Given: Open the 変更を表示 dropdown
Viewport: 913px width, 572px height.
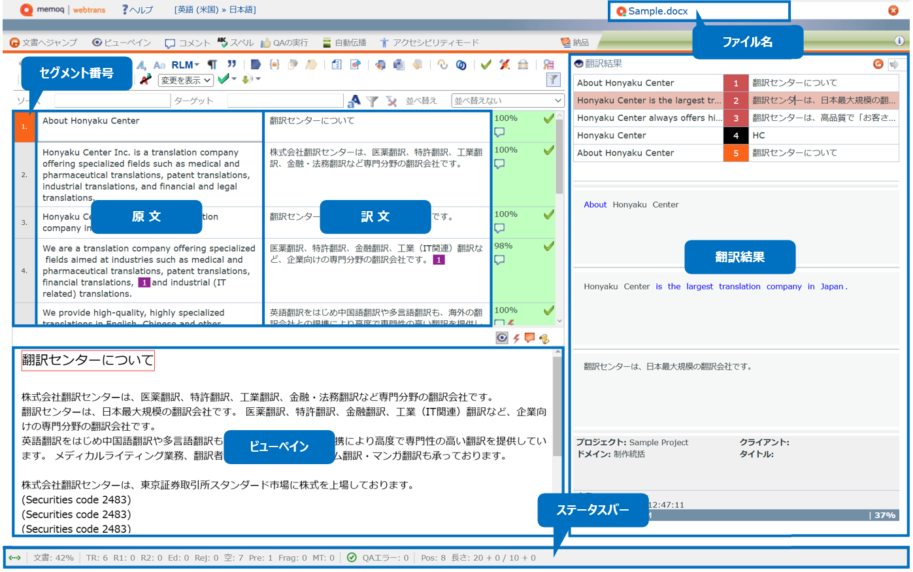Looking at the screenshot, I should pos(186,80).
